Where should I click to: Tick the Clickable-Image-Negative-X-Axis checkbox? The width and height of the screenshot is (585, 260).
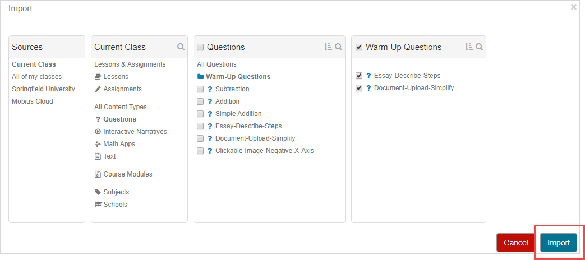(200, 151)
